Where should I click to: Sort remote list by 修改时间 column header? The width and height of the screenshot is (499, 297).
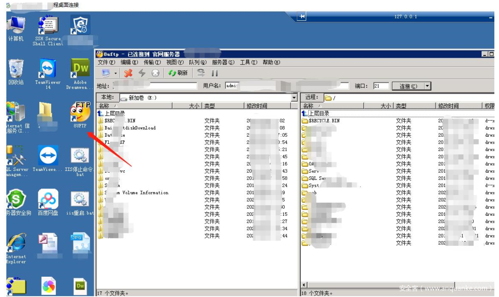(459, 106)
